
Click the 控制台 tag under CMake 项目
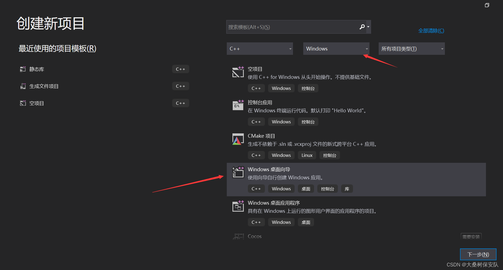[330, 155]
